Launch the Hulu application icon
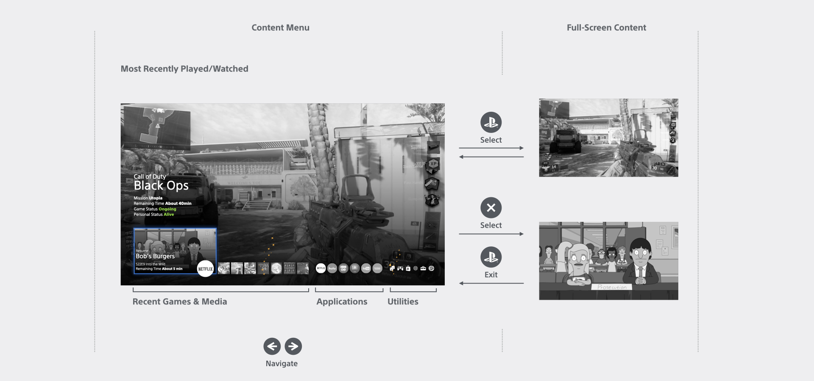The width and height of the screenshot is (814, 381). [x=332, y=268]
